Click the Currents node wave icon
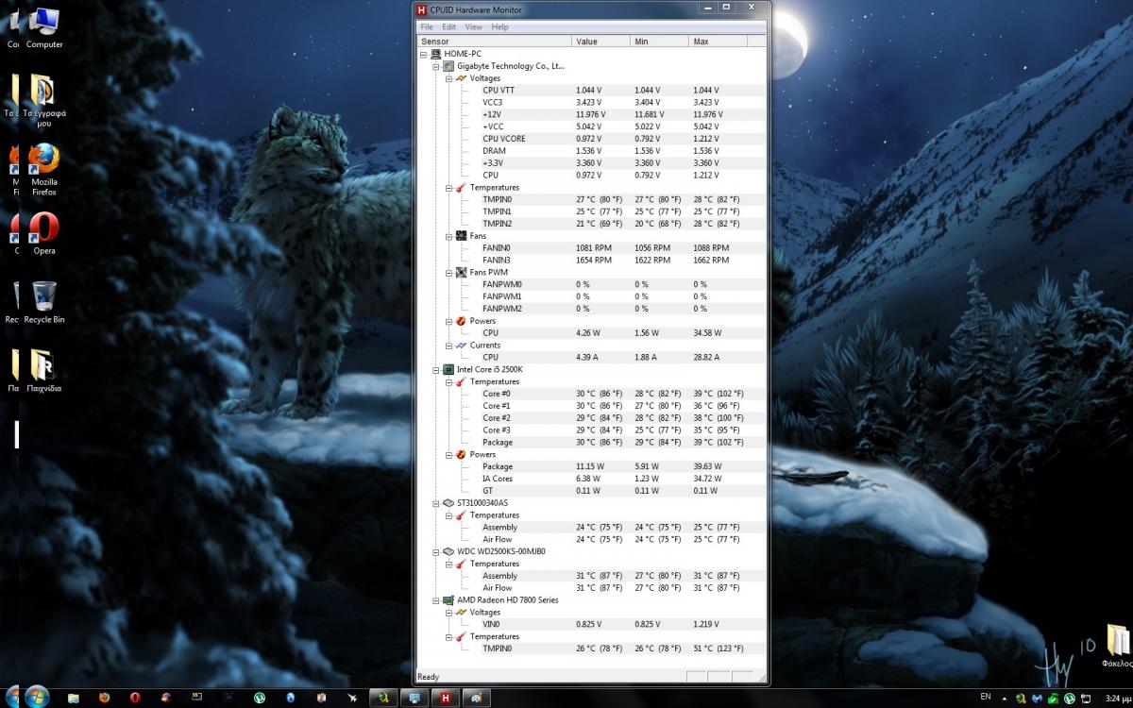The width and height of the screenshot is (1133, 708). click(461, 345)
